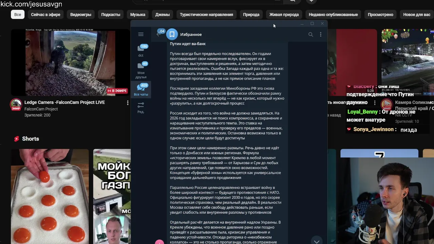
Task: Open the FalconCam Project channel name
Action: [41, 109]
